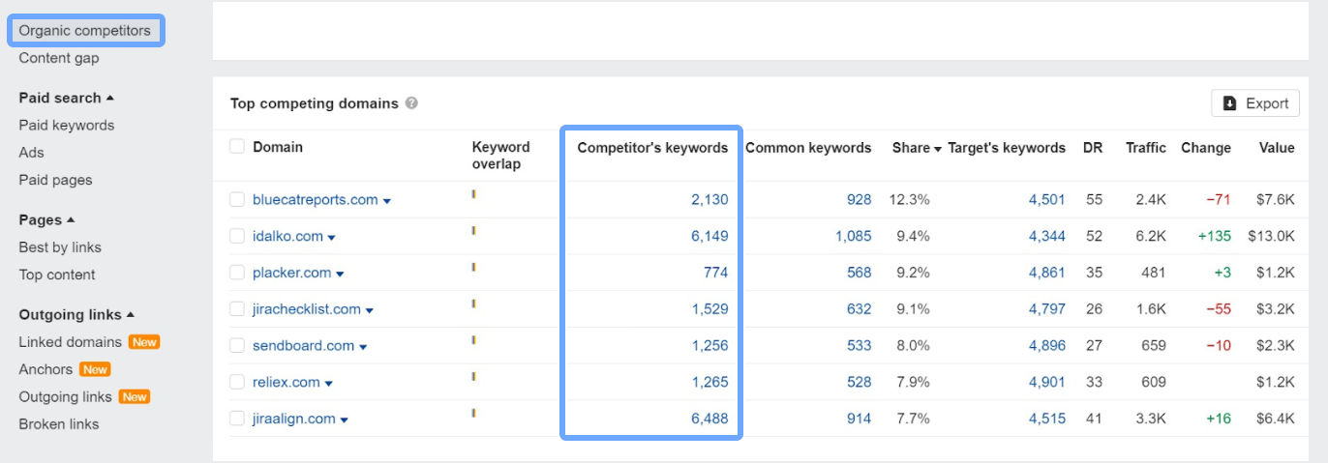Open the Ads report
This screenshot has height=463, width=1328.
(31, 152)
